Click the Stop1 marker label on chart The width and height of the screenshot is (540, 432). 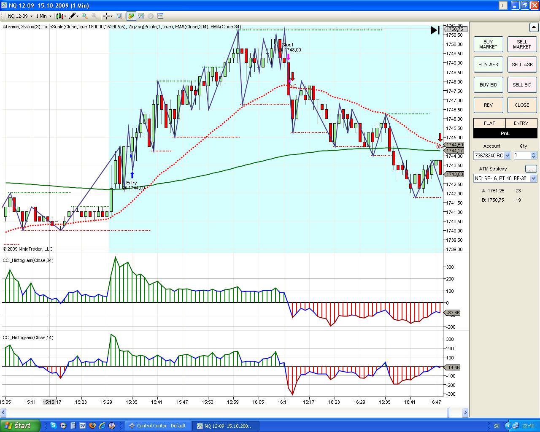click(288, 45)
